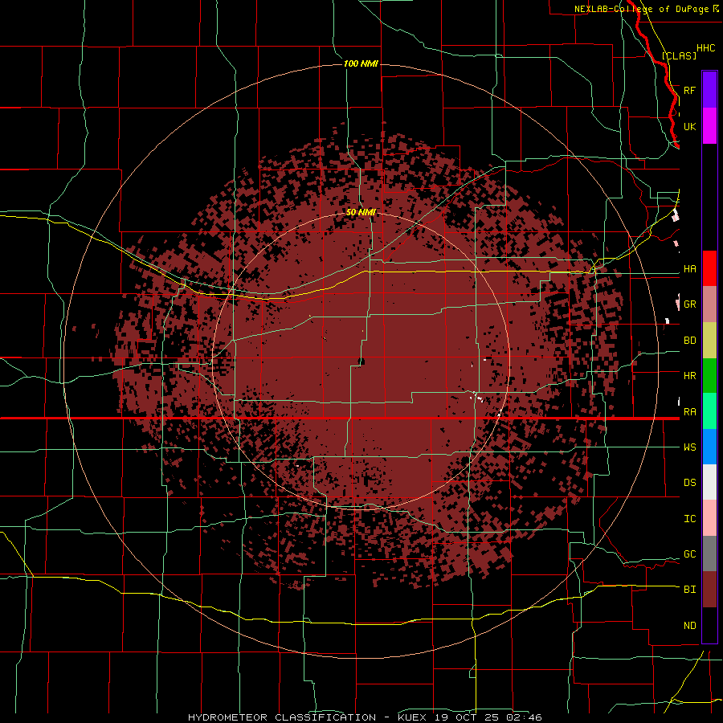Screen dimensions: 723x723
Task: Click the HA red legend swatch
Action: [709, 268]
